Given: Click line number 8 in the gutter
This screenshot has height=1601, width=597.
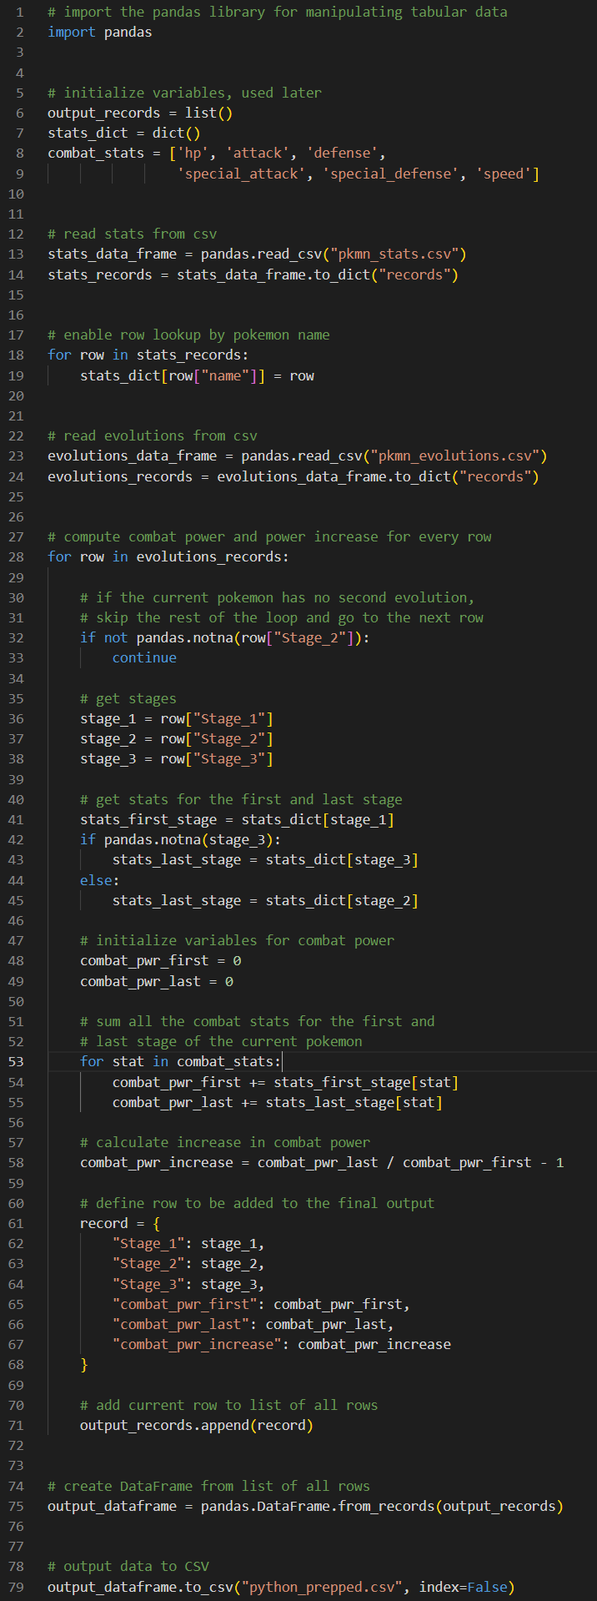Looking at the screenshot, I should coord(20,154).
